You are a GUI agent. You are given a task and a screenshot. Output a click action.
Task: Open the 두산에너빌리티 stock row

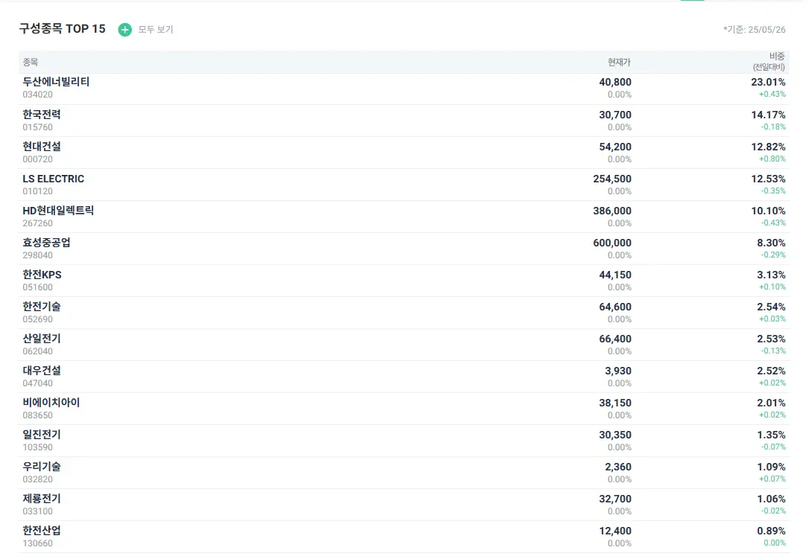click(x=404, y=89)
